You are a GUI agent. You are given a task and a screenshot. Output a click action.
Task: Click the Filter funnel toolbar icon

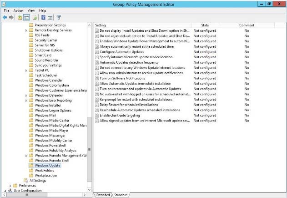tap(59, 18)
